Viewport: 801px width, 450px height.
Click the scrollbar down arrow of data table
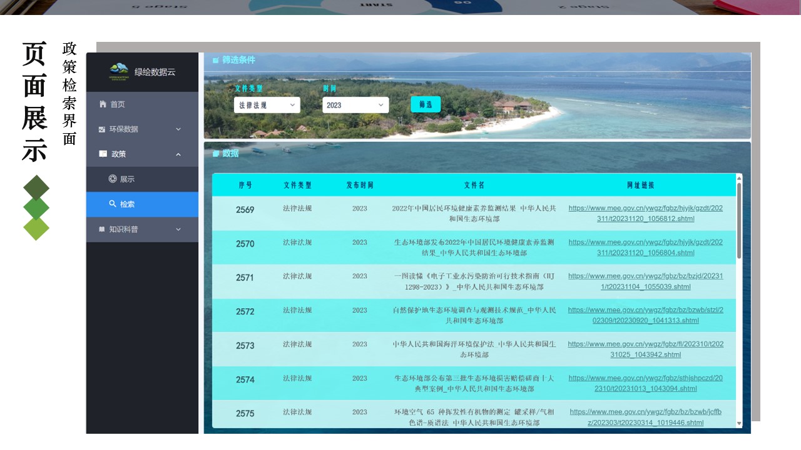pos(739,424)
